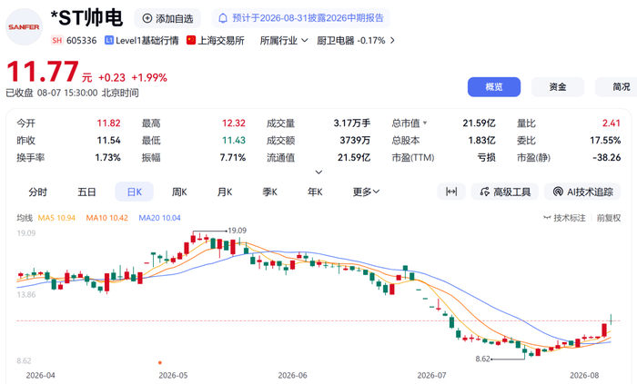637x384 pixels.
Task: Toggle 技术标注 annotations on chart
Action: tap(565, 218)
